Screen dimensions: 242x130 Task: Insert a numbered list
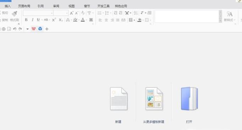click(x=107, y=13)
